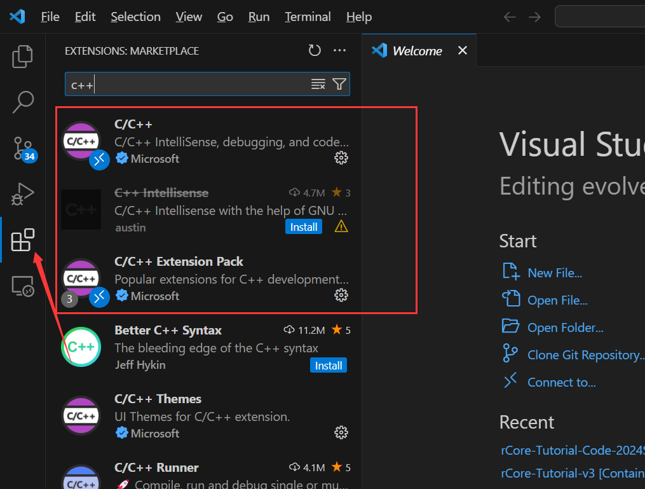Click the 11.2M download count of Better C++ Syntax
645x489 pixels.
(x=304, y=330)
